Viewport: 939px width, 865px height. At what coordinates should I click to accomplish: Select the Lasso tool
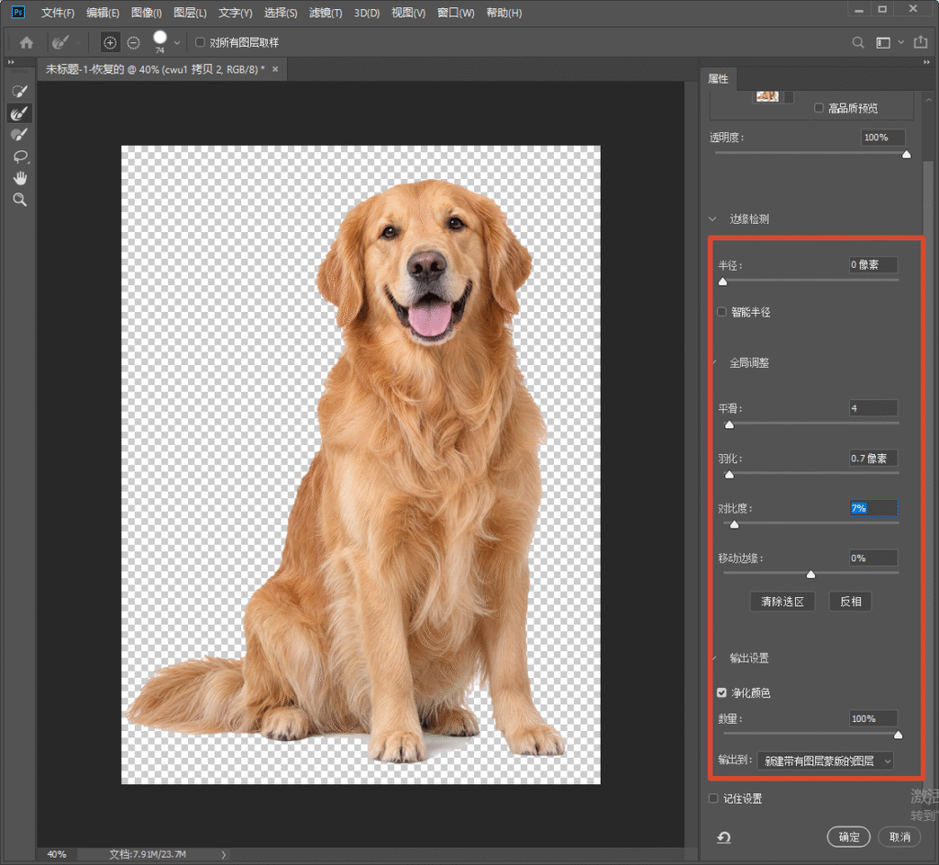(x=20, y=156)
